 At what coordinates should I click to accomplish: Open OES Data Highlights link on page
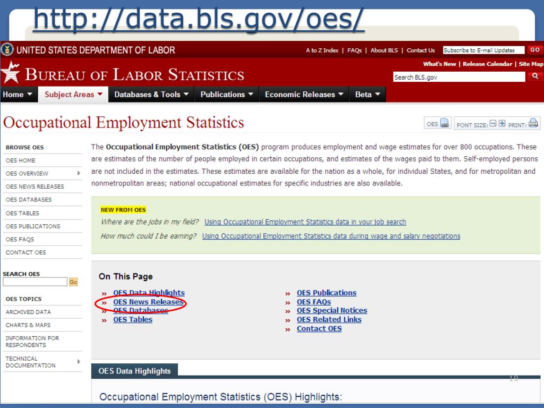tap(149, 293)
